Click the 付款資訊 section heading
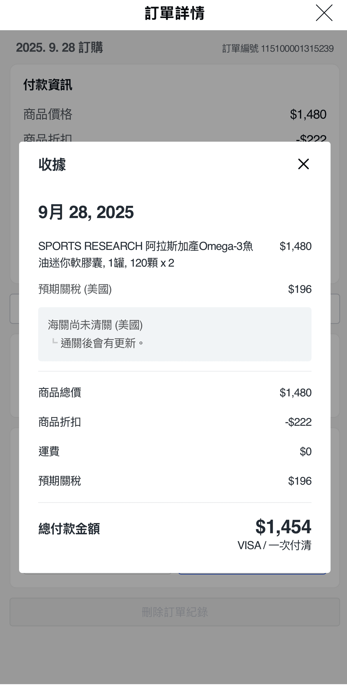347x699 pixels. click(48, 85)
